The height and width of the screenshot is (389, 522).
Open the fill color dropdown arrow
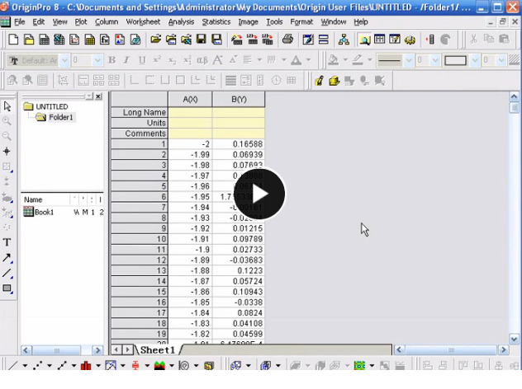coord(345,60)
